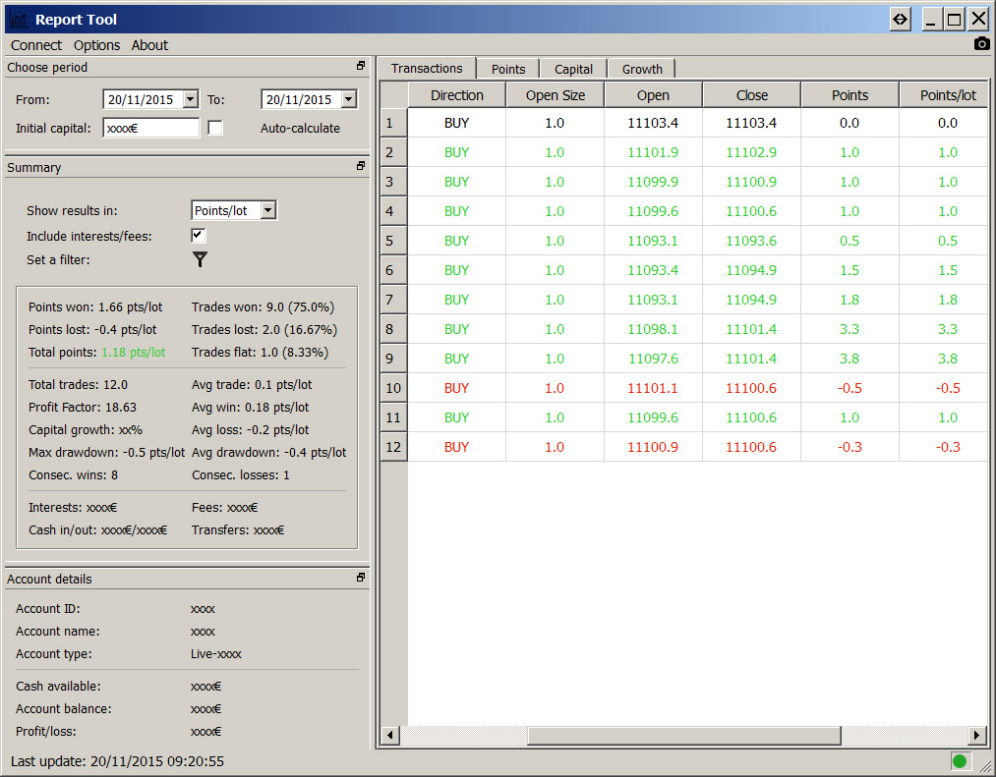Undock the Choose period panel

point(361,67)
